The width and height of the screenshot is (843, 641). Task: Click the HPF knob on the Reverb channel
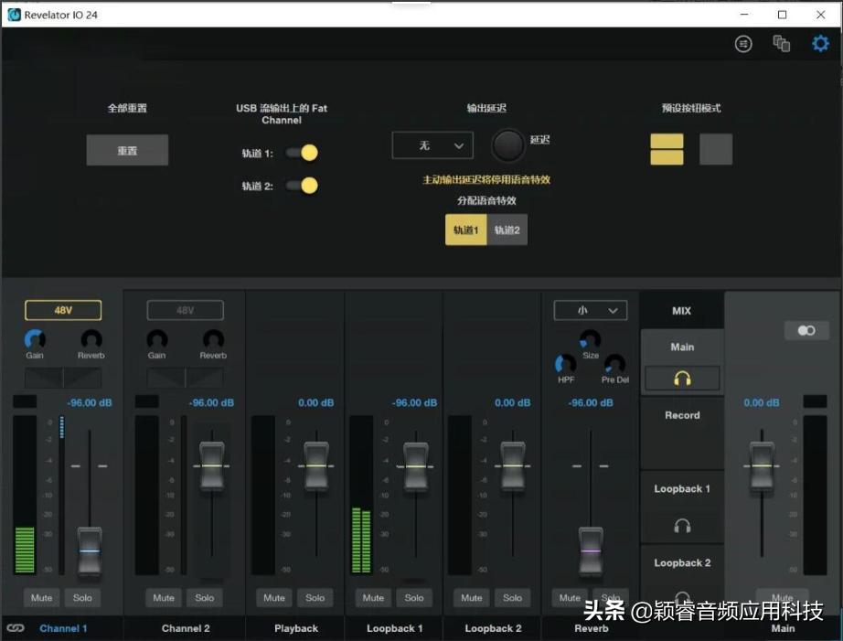pyautogui.click(x=565, y=363)
